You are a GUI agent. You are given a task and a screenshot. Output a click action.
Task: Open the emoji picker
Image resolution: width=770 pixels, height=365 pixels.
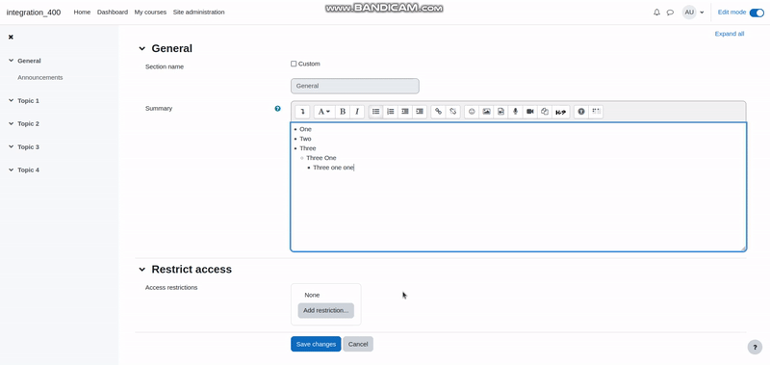472,112
